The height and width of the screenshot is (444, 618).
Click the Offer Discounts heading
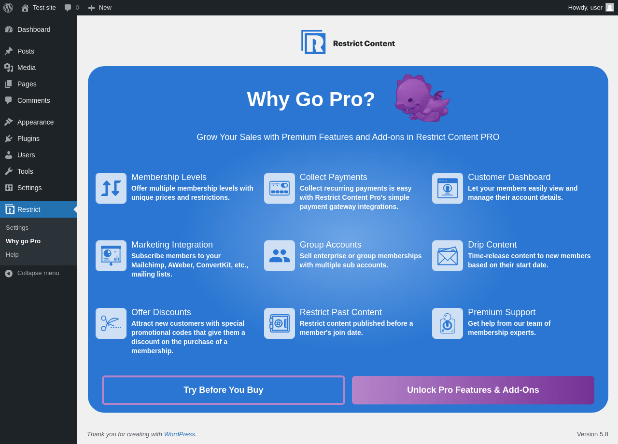(x=161, y=312)
